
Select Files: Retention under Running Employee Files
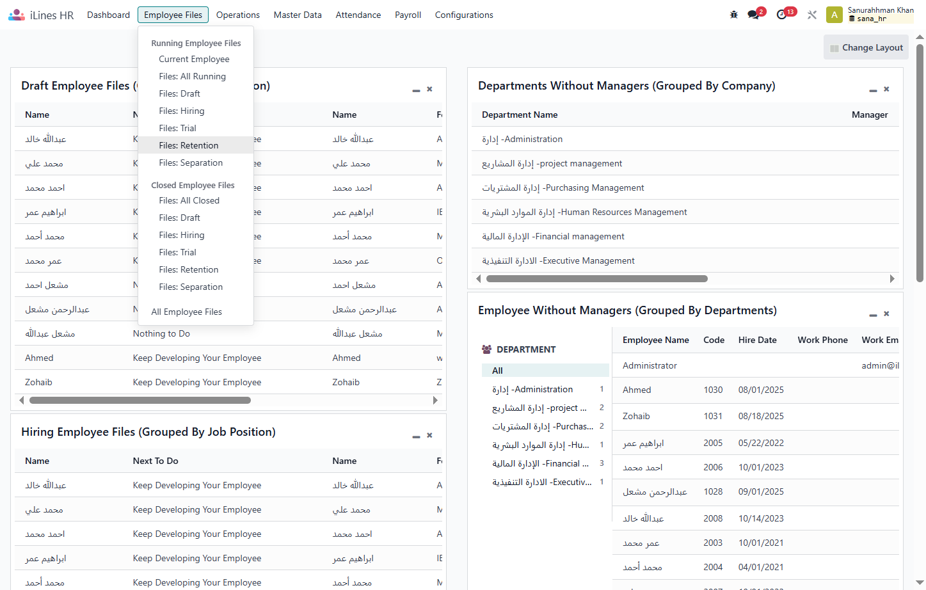(x=196, y=145)
